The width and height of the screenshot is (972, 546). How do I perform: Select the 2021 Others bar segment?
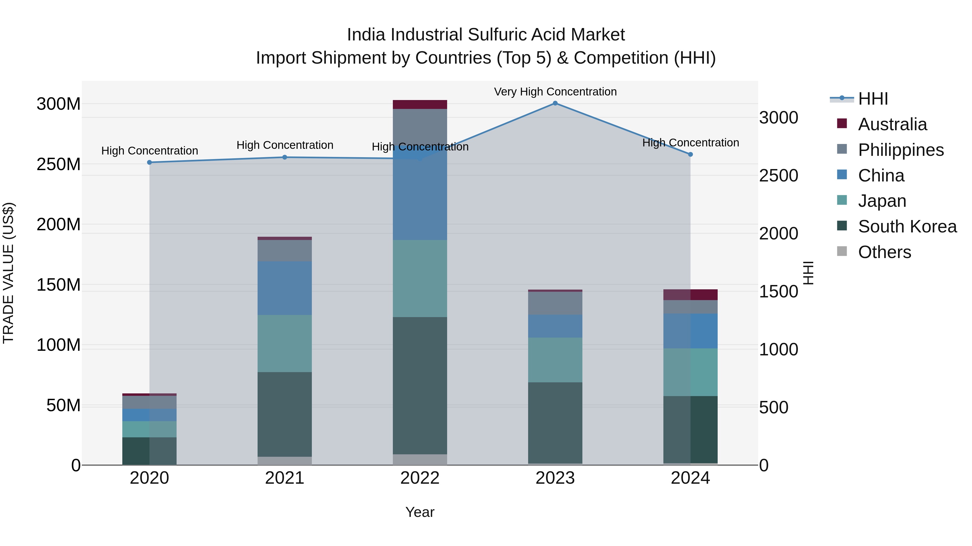[x=285, y=461]
